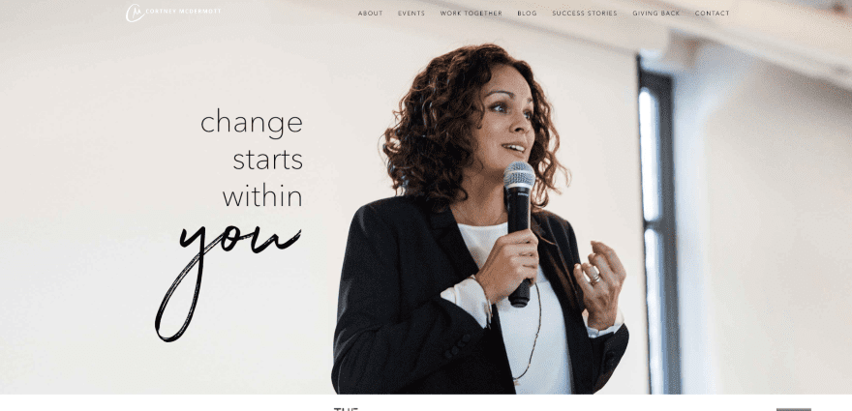Click the Cortney McDermott site name
Image resolution: width=852 pixels, height=411 pixels.
tap(183, 12)
